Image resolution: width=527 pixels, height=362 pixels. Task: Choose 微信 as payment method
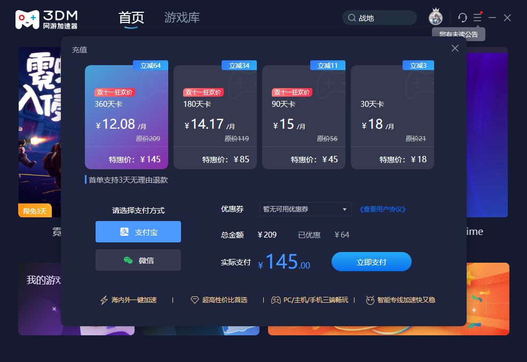coord(138,260)
